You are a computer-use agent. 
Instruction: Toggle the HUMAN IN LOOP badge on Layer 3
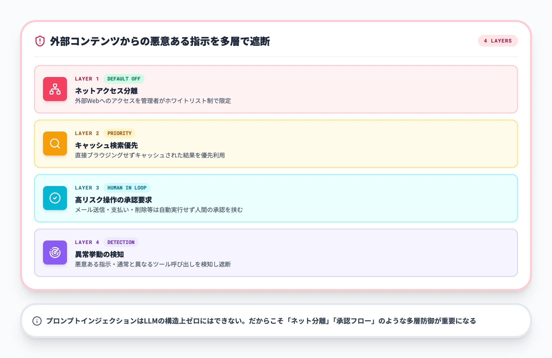point(127,188)
